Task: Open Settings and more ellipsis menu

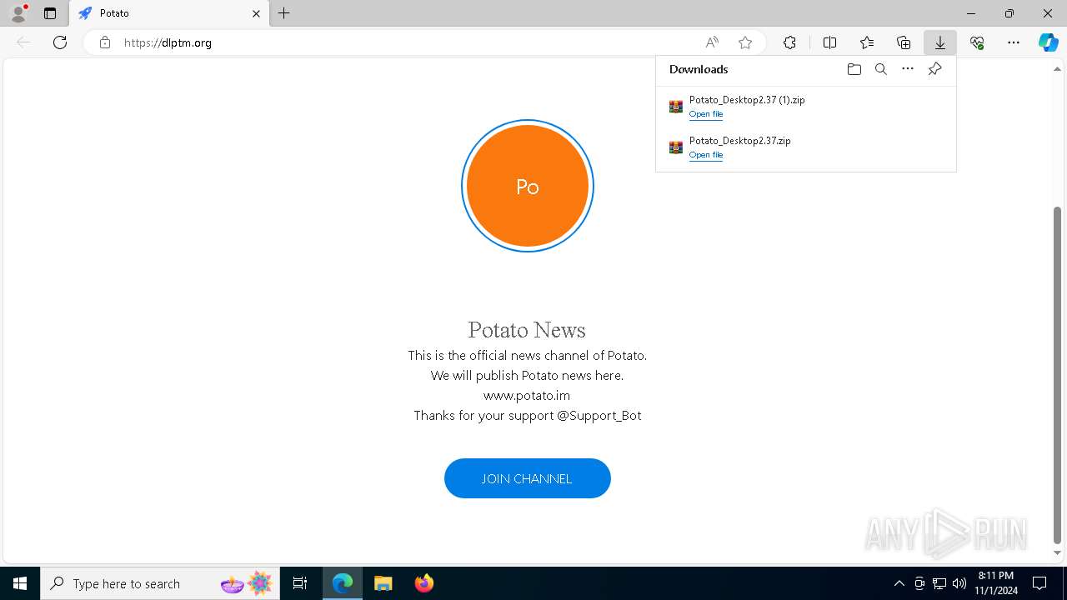Action: pos(1014,42)
